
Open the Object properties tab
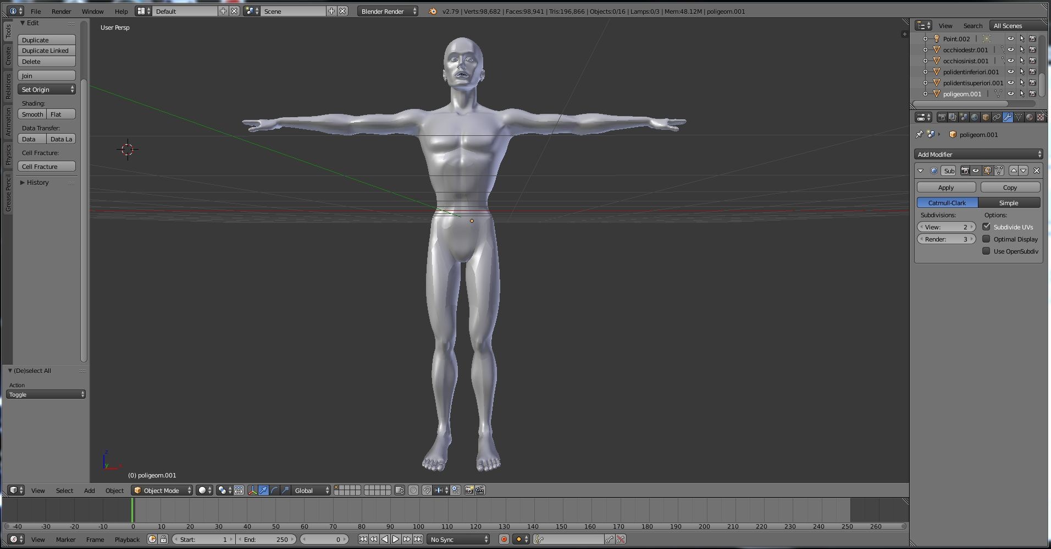tap(986, 117)
